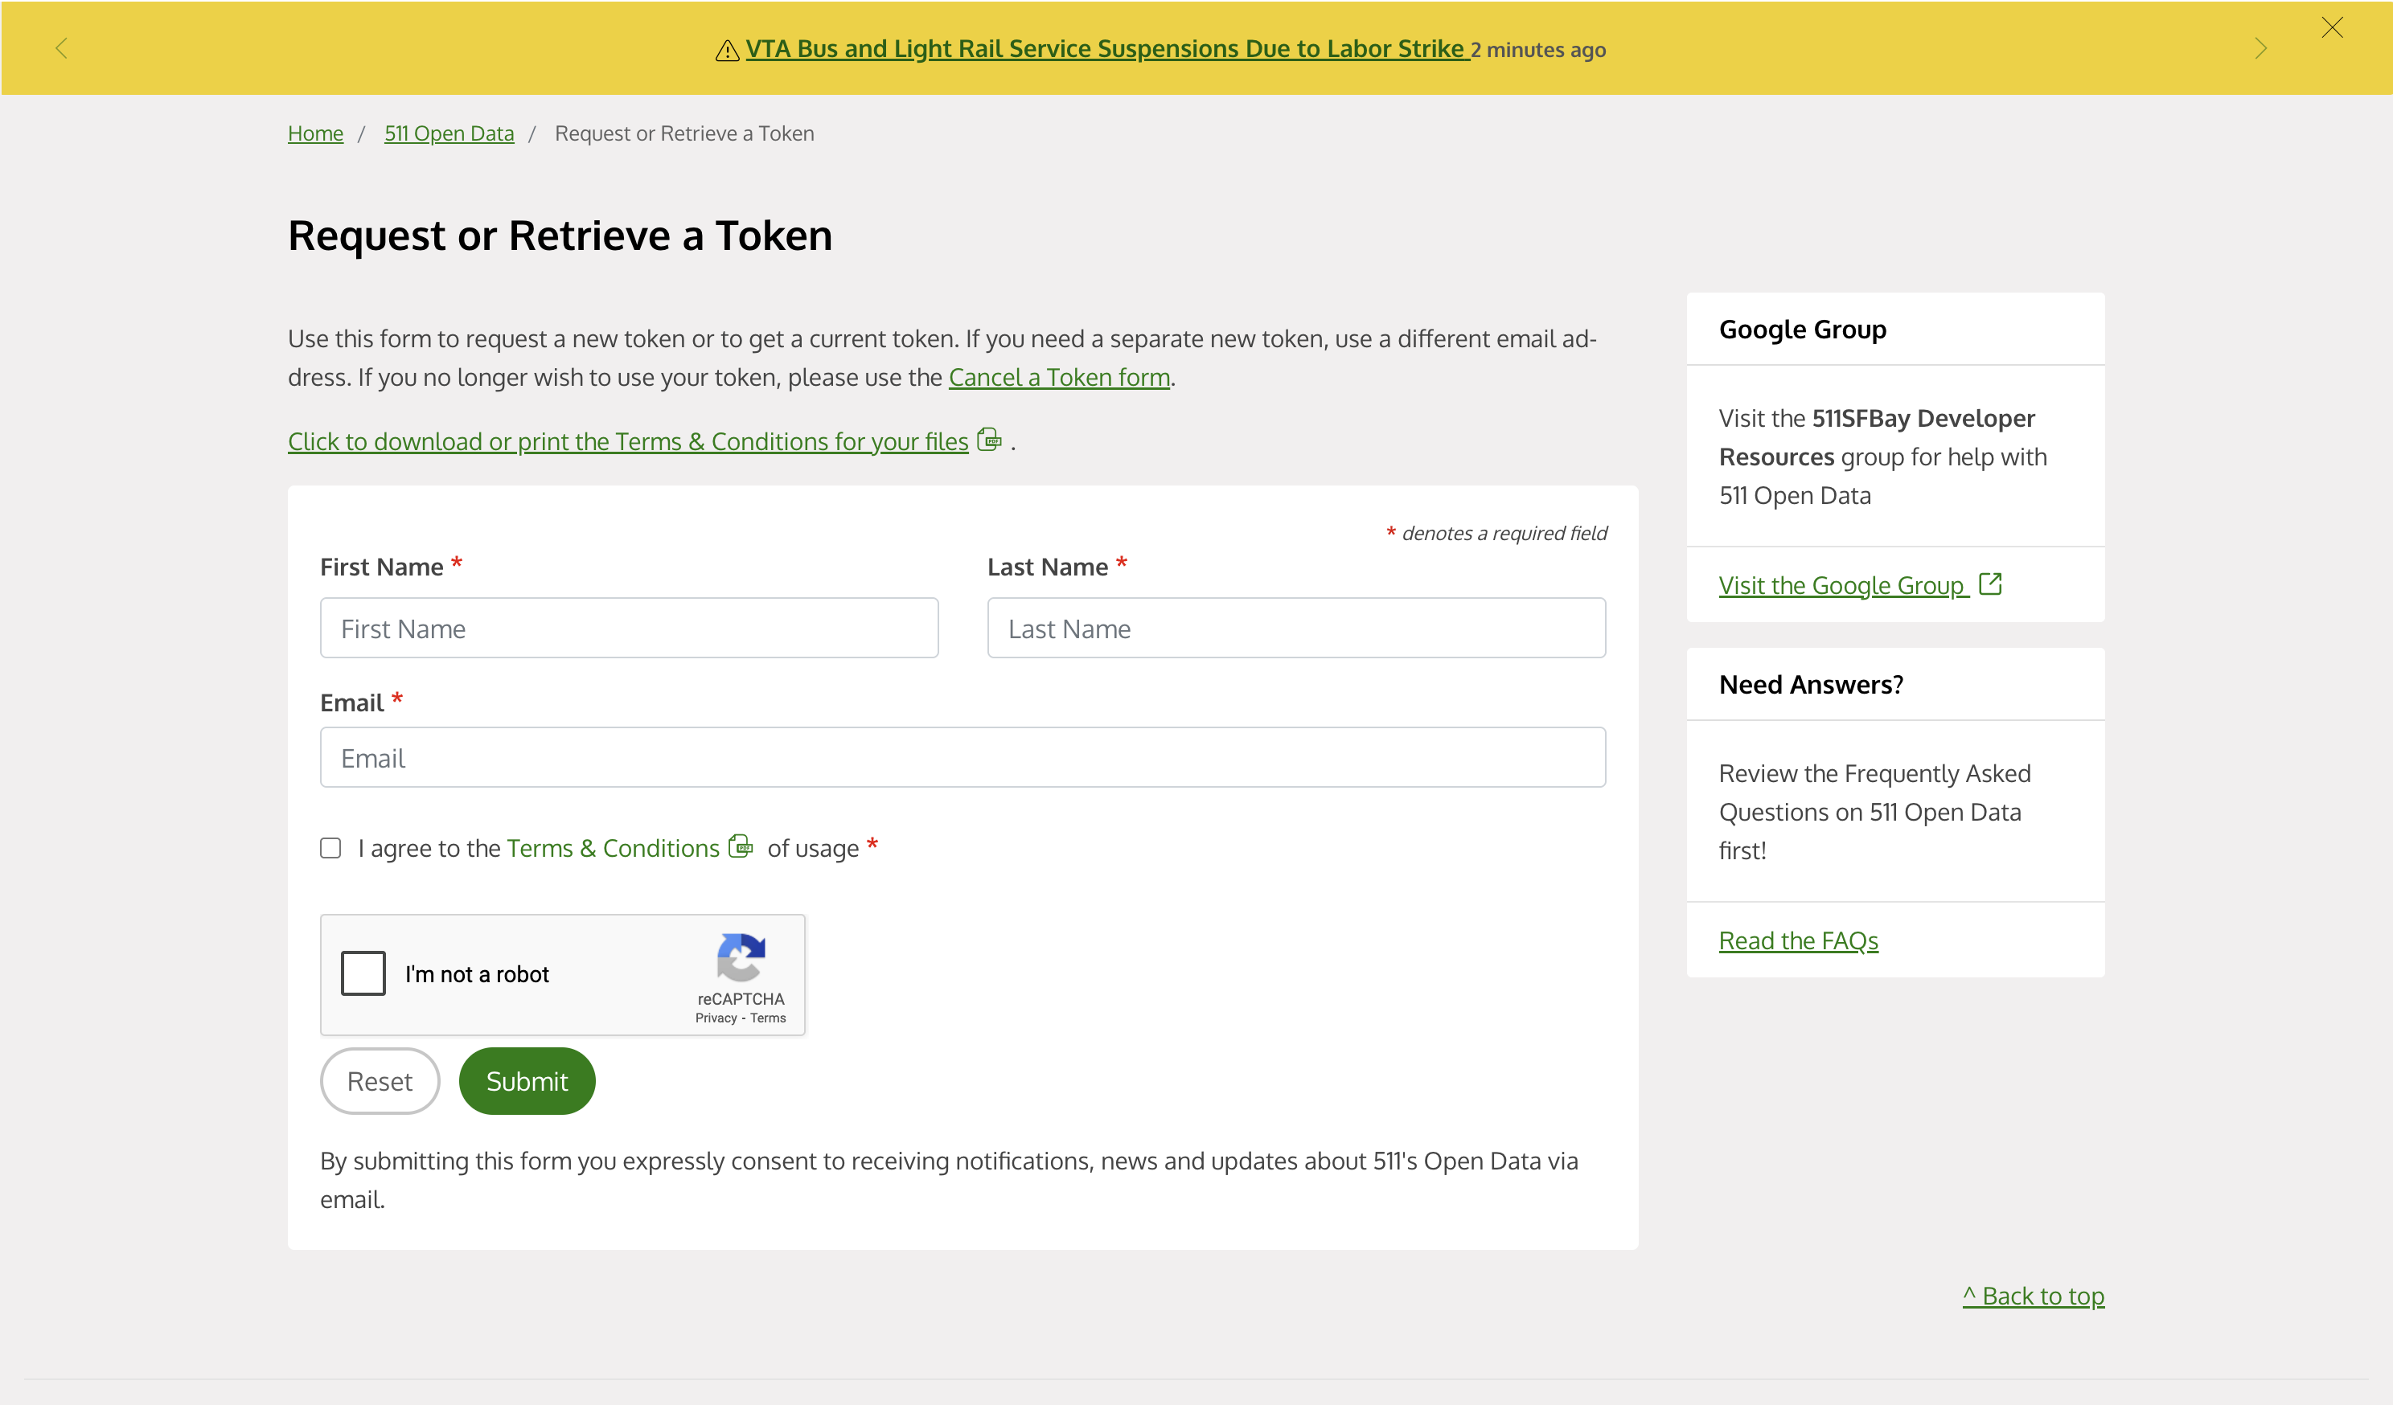Click '2 minutes ago' timestamp in banner
The height and width of the screenshot is (1405, 2393).
point(1538,51)
